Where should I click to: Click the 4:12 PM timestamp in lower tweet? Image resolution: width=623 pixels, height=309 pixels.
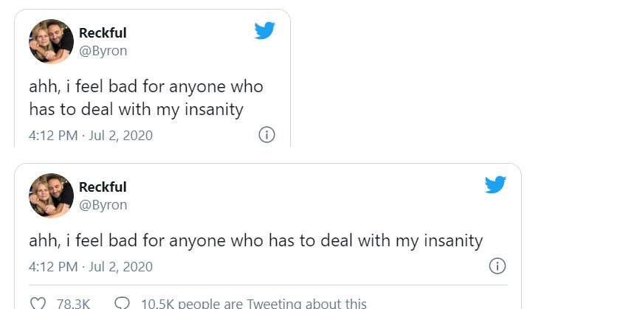pyautogui.click(x=53, y=266)
